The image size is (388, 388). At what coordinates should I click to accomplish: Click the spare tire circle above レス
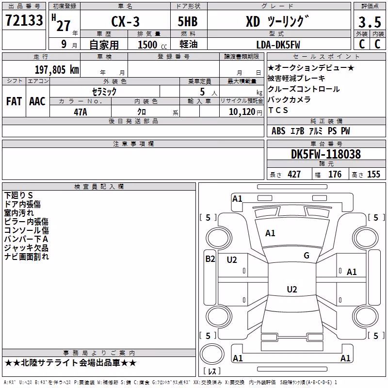tap(212, 354)
